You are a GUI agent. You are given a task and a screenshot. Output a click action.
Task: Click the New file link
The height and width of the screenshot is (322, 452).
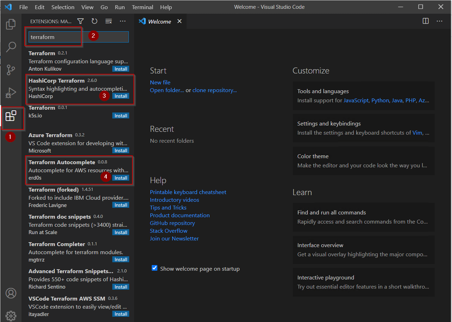point(160,82)
